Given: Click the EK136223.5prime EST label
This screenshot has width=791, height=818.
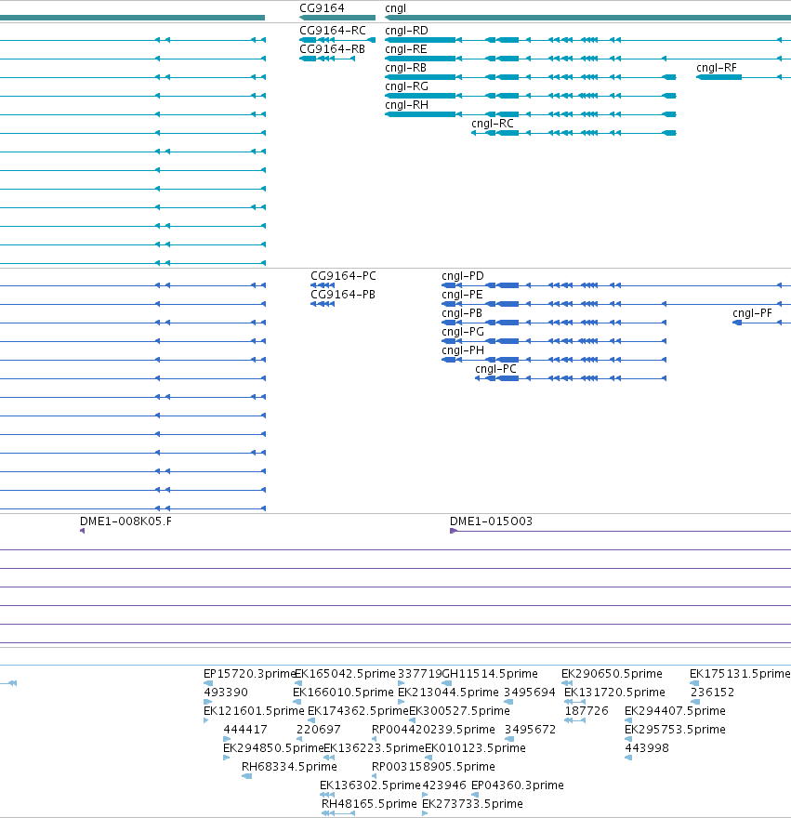Looking at the screenshot, I should 375,748.
